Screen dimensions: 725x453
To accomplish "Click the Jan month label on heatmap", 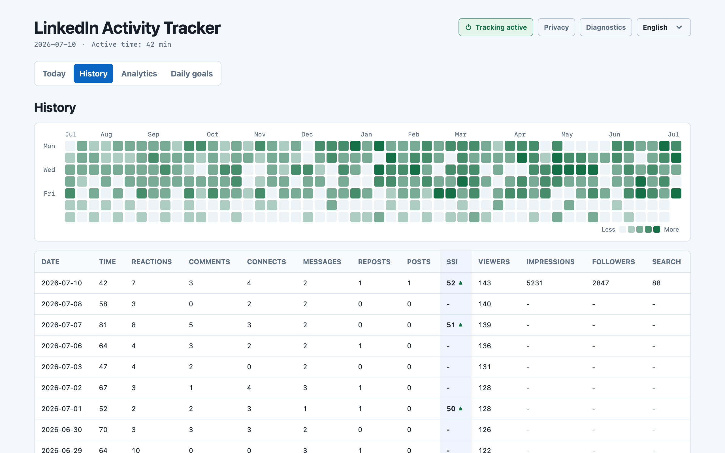I will 366,134.
